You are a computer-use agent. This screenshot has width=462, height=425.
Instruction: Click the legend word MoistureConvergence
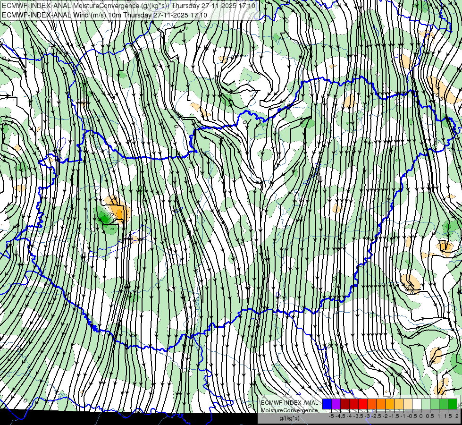coord(289,410)
